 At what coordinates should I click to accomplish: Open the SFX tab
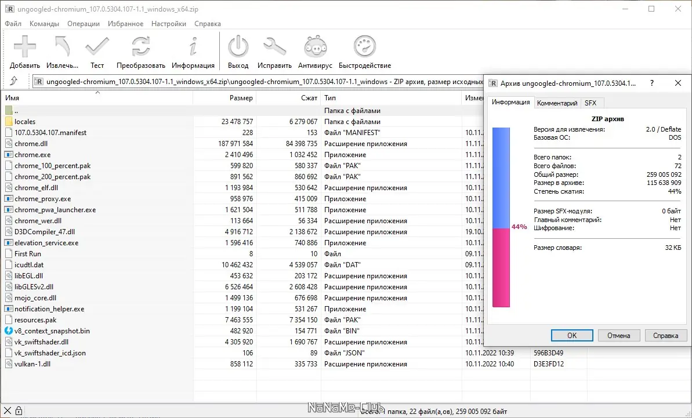pos(592,103)
